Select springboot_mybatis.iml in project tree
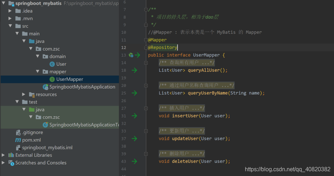Screen dimensions: 334x176 pyautogui.click(x=47, y=148)
